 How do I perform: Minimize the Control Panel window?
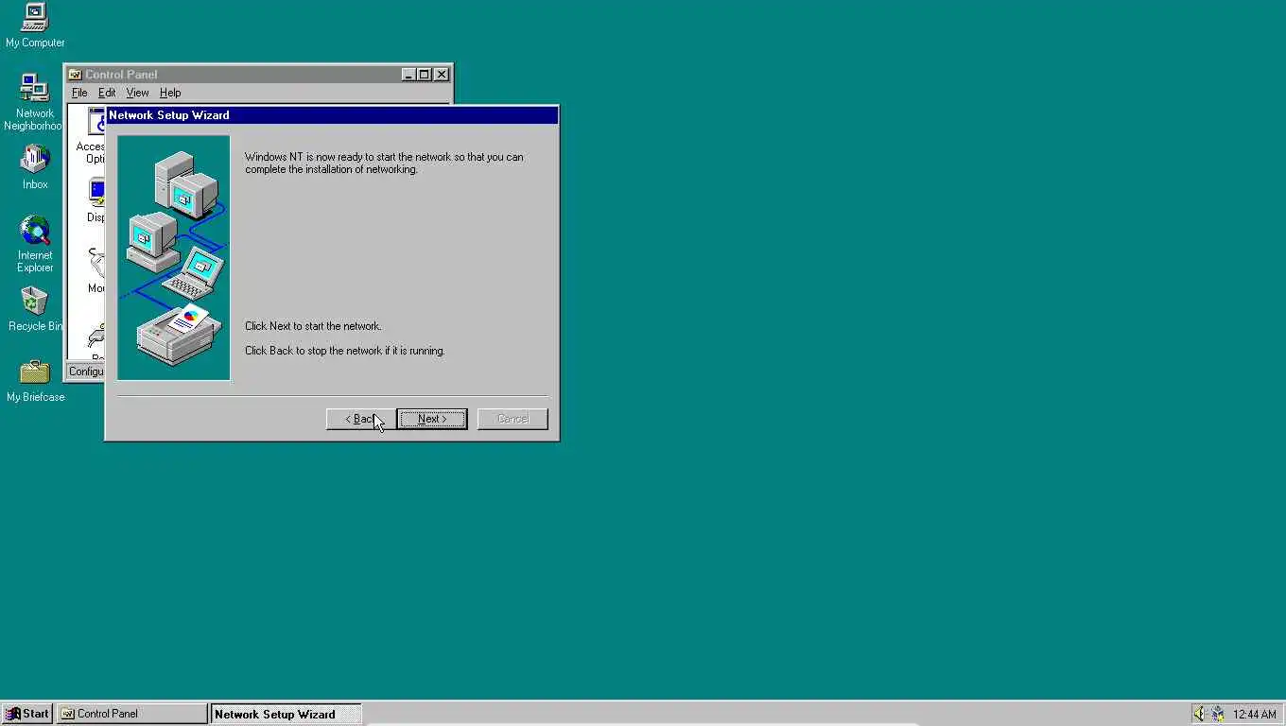click(x=408, y=75)
